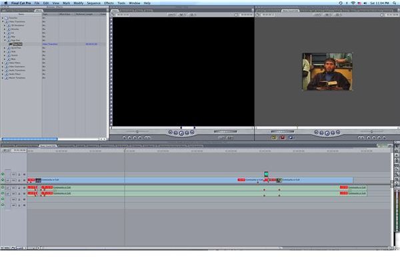This screenshot has width=400, height=257.
Task: Go to next edit in the Canvas
Action: pos(338,132)
